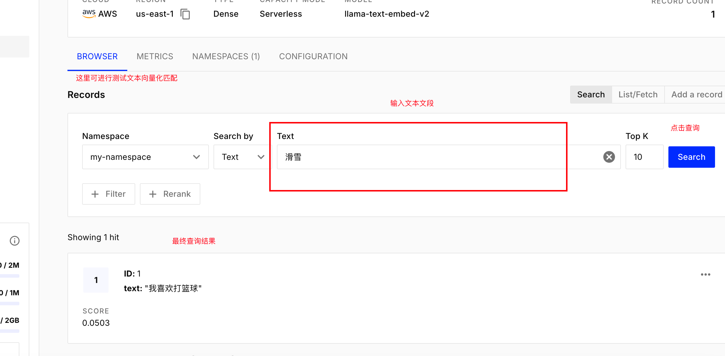Image resolution: width=725 pixels, height=356 pixels.
Task: Click the 1M usage progress bar
Action: pyautogui.click(x=10, y=304)
